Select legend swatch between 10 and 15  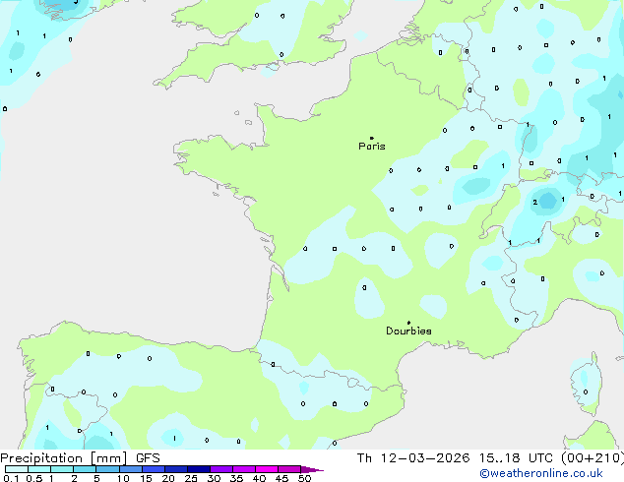coord(131,469)
